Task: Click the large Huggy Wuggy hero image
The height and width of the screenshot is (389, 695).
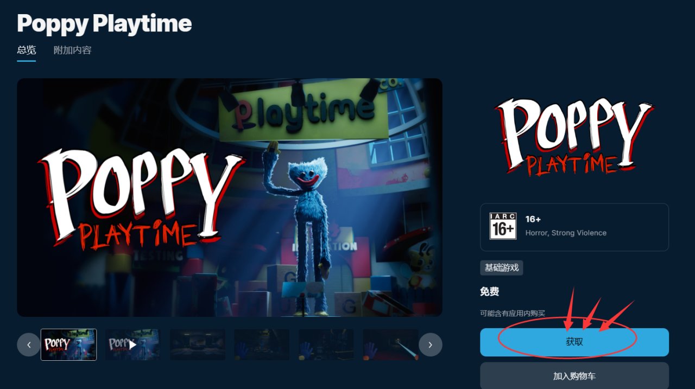Action: (230, 197)
